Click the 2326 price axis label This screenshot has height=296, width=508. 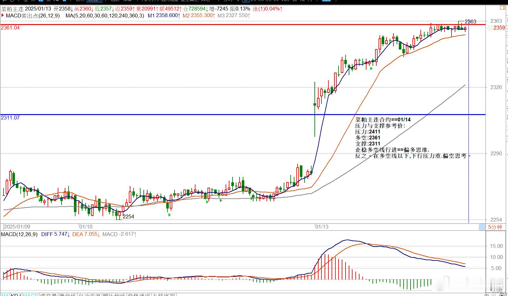496,87
